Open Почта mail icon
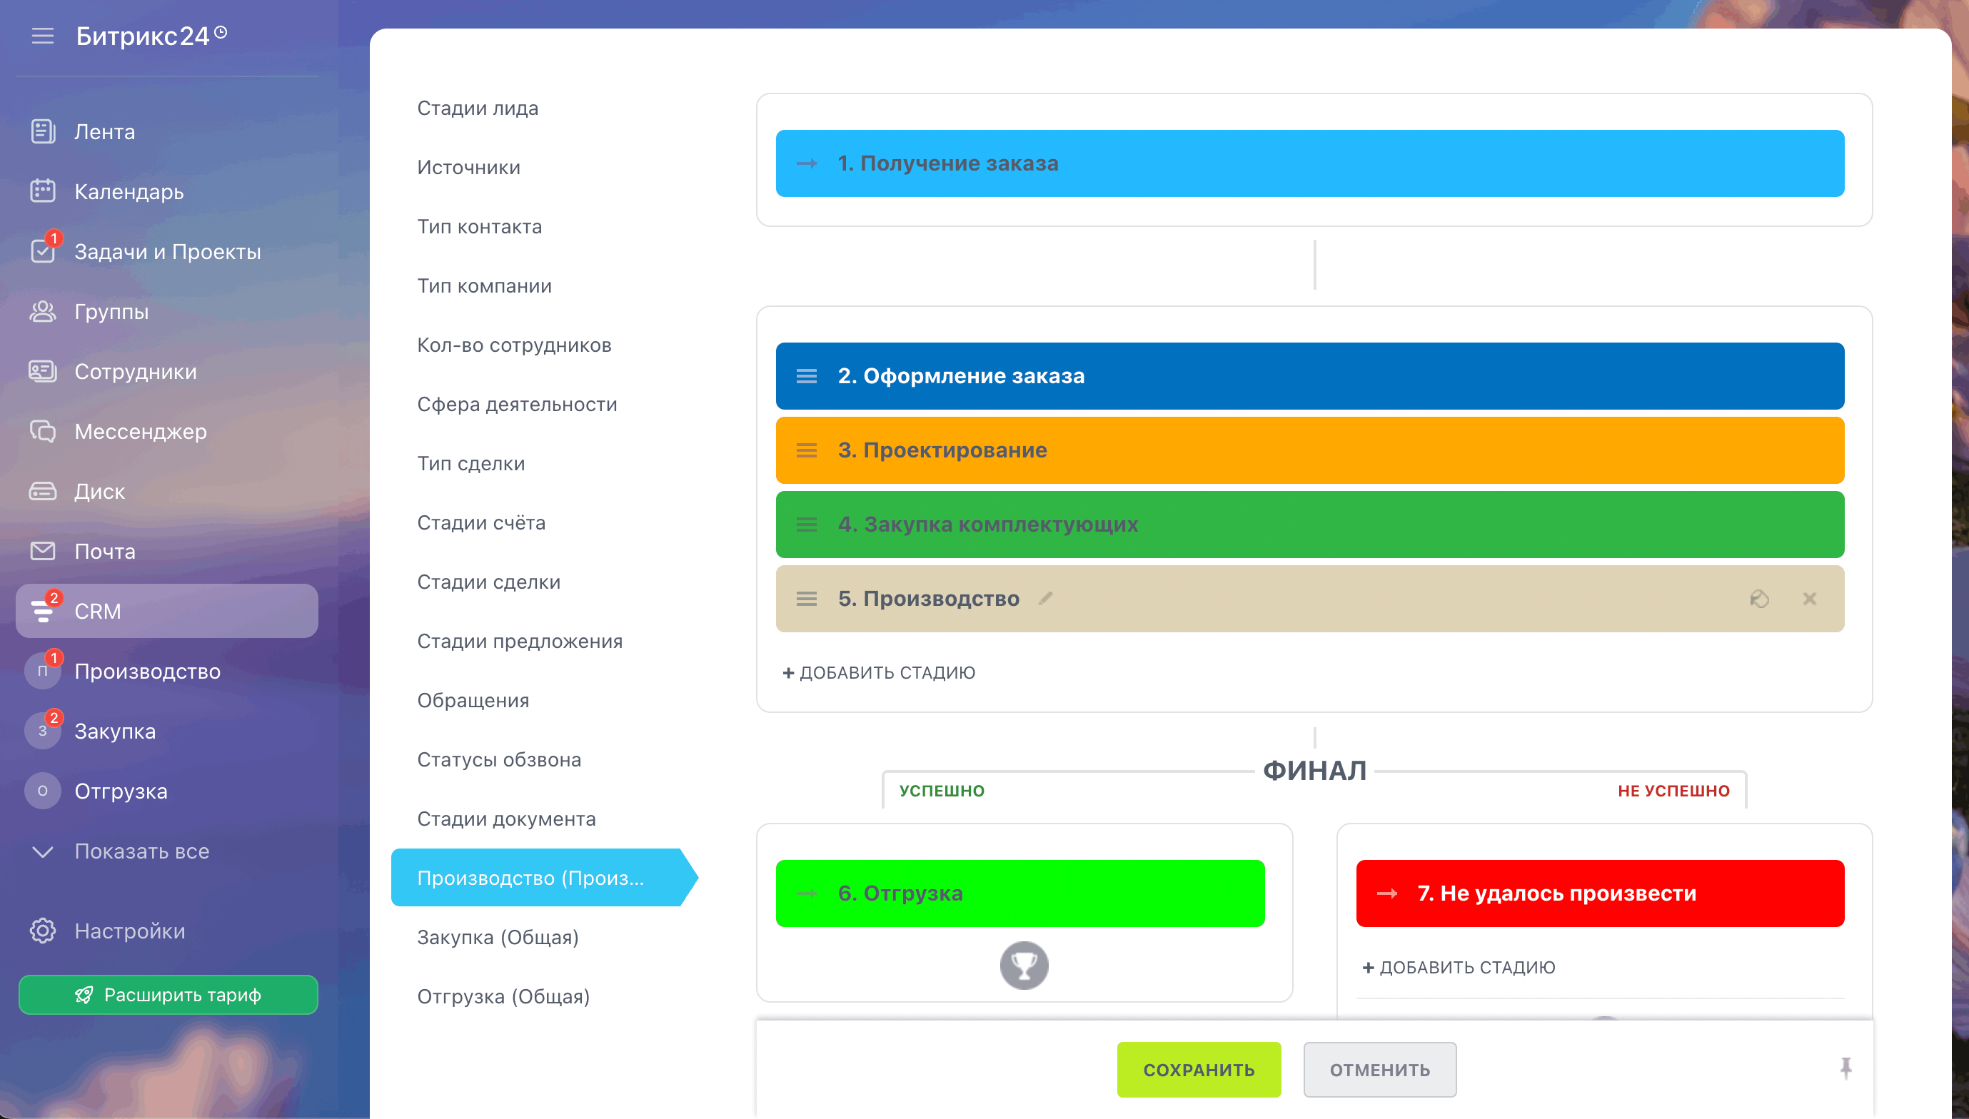Viewport: 1969px width, 1119px height. [x=42, y=551]
